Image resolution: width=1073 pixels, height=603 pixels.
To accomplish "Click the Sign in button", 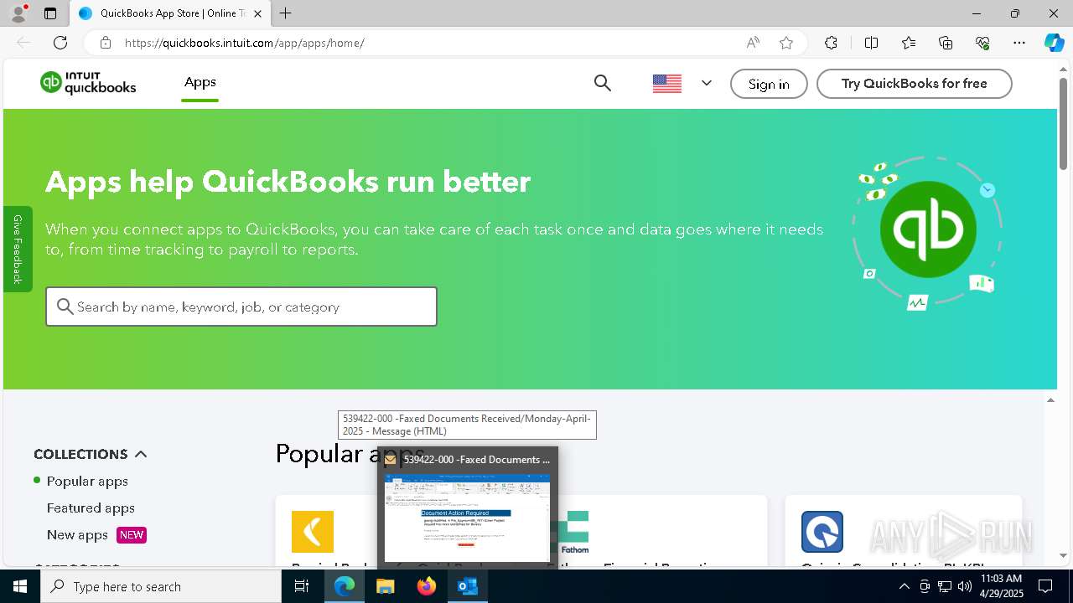I will 769,84.
